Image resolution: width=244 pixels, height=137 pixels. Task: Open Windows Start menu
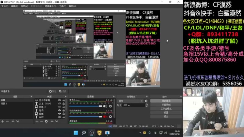[76, 133]
